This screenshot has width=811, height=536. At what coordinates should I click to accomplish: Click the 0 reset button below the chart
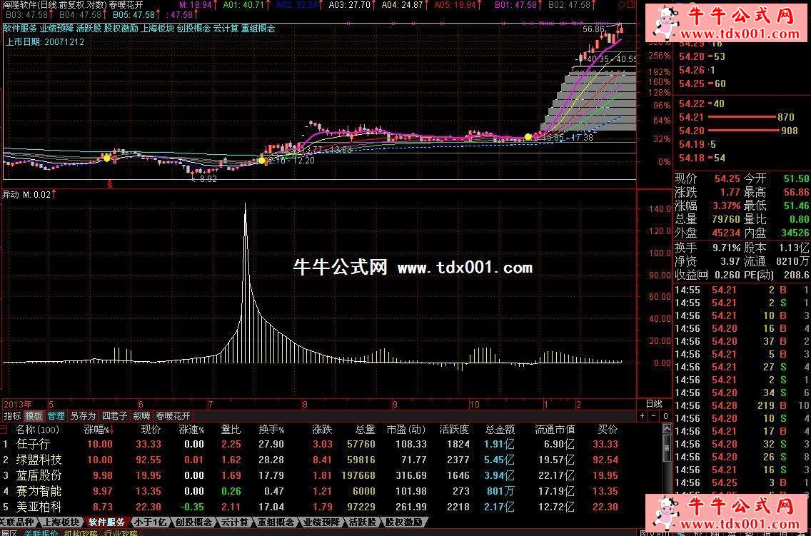tap(664, 415)
